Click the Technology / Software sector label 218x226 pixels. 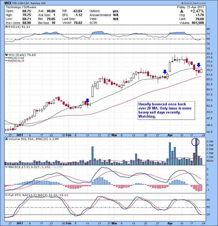tap(21, 7)
